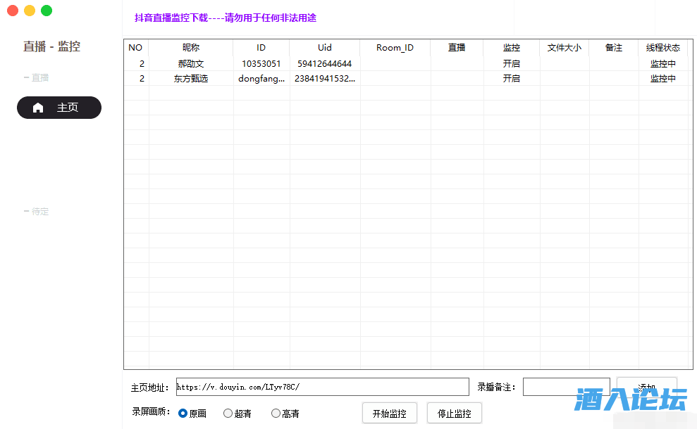Select 原画 recording quality option
Viewport: 697px width, 429px height.
click(183, 414)
